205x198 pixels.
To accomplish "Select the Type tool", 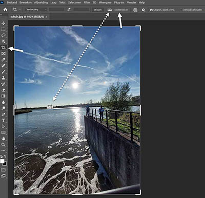I will tap(3, 121).
